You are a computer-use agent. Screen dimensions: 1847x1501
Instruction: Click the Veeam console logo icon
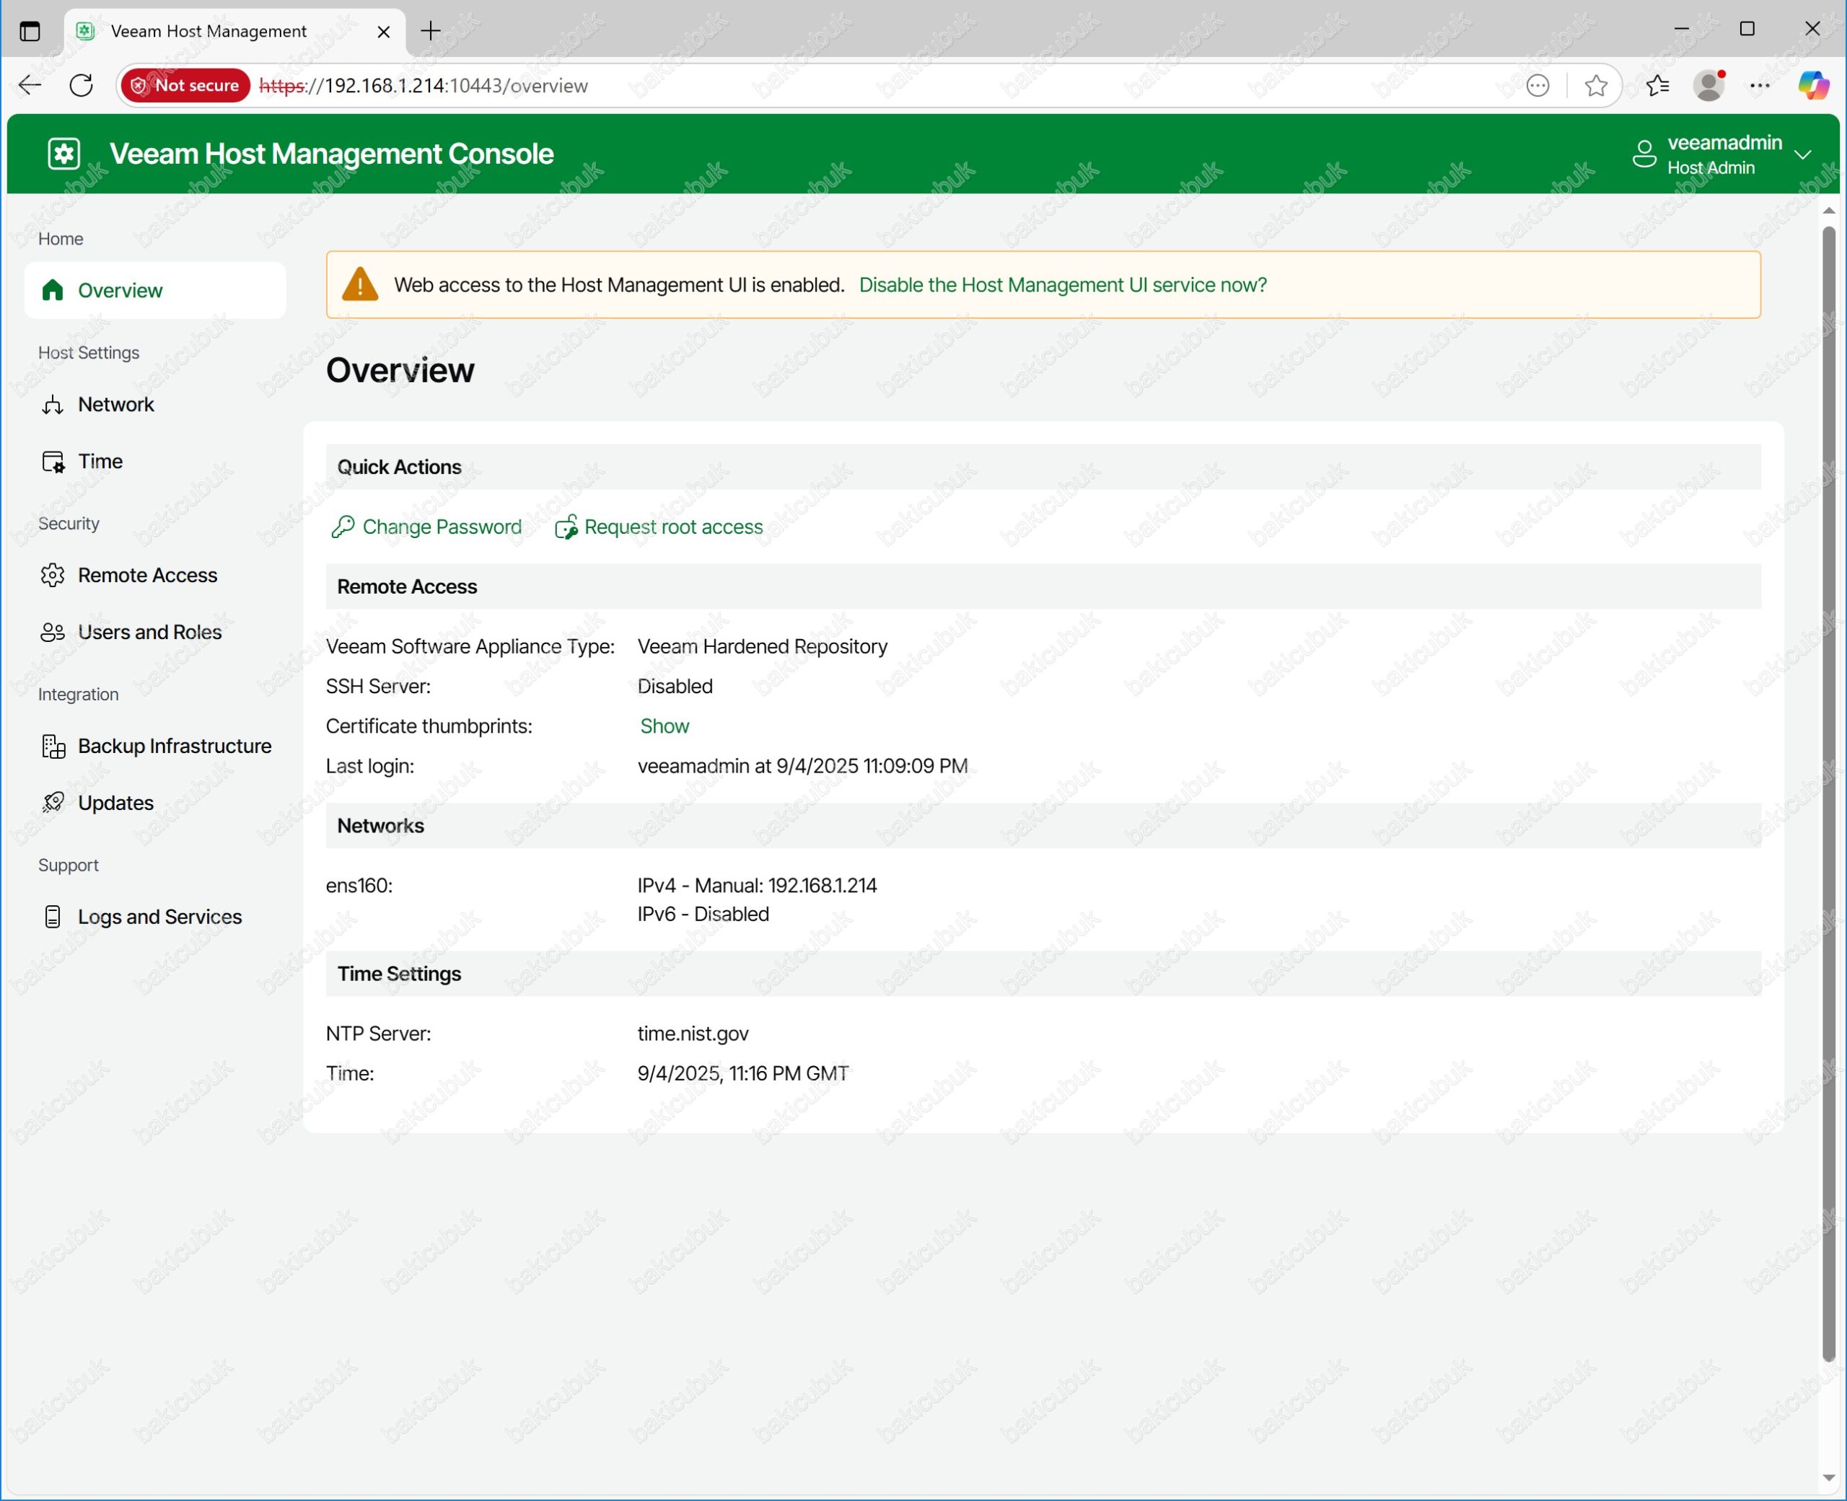[63, 154]
